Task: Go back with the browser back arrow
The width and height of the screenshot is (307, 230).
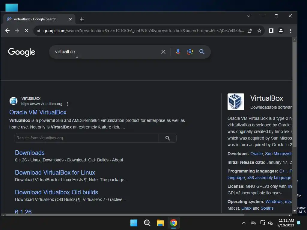Action: tap(7, 31)
